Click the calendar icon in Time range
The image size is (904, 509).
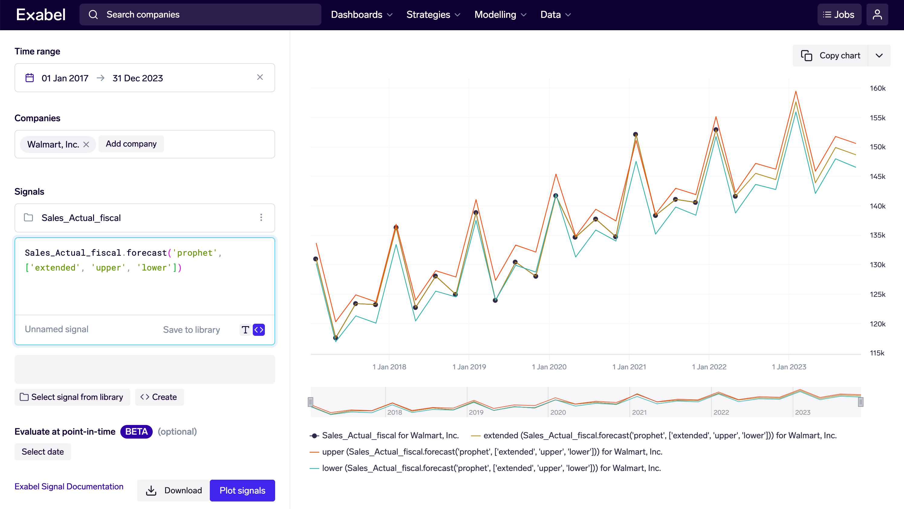(30, 77)
